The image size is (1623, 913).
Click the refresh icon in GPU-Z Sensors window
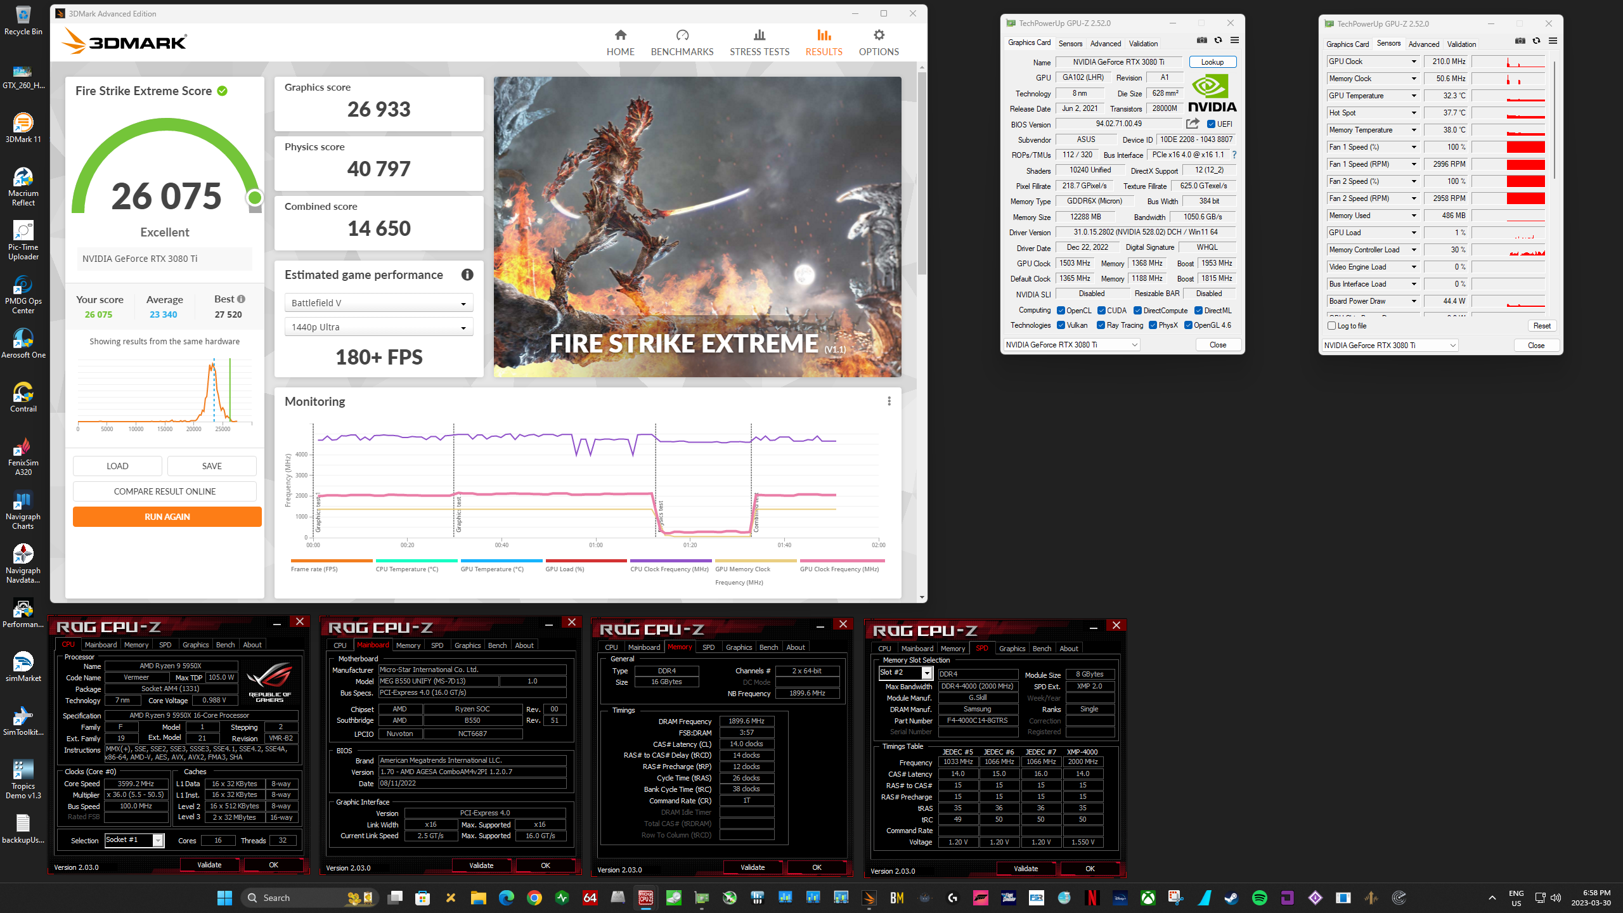click(1536, 41)
